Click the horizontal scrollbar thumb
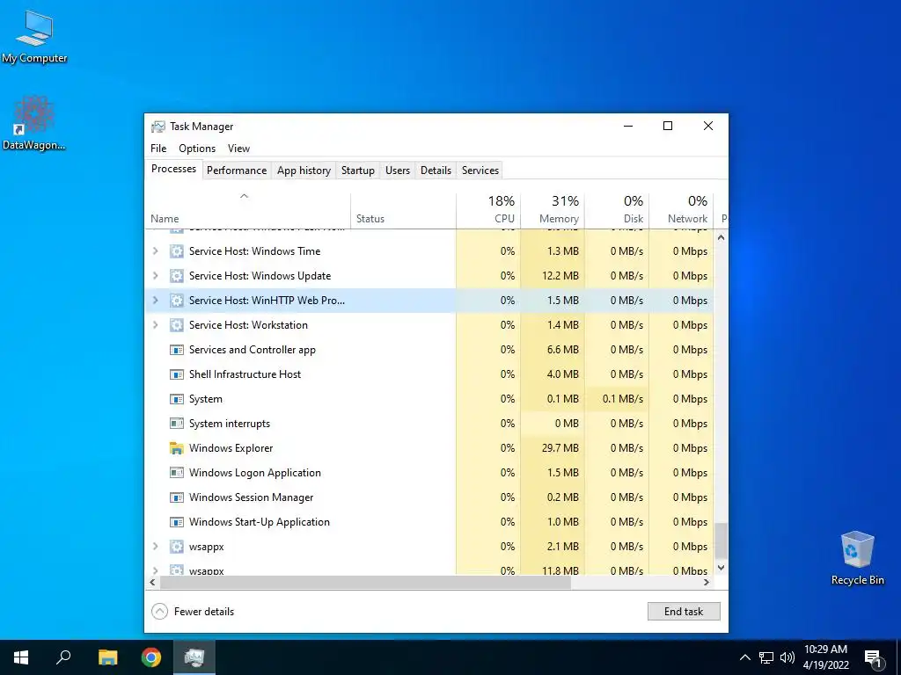This screenshot has width=901, height=675. (x=365, y=583)
